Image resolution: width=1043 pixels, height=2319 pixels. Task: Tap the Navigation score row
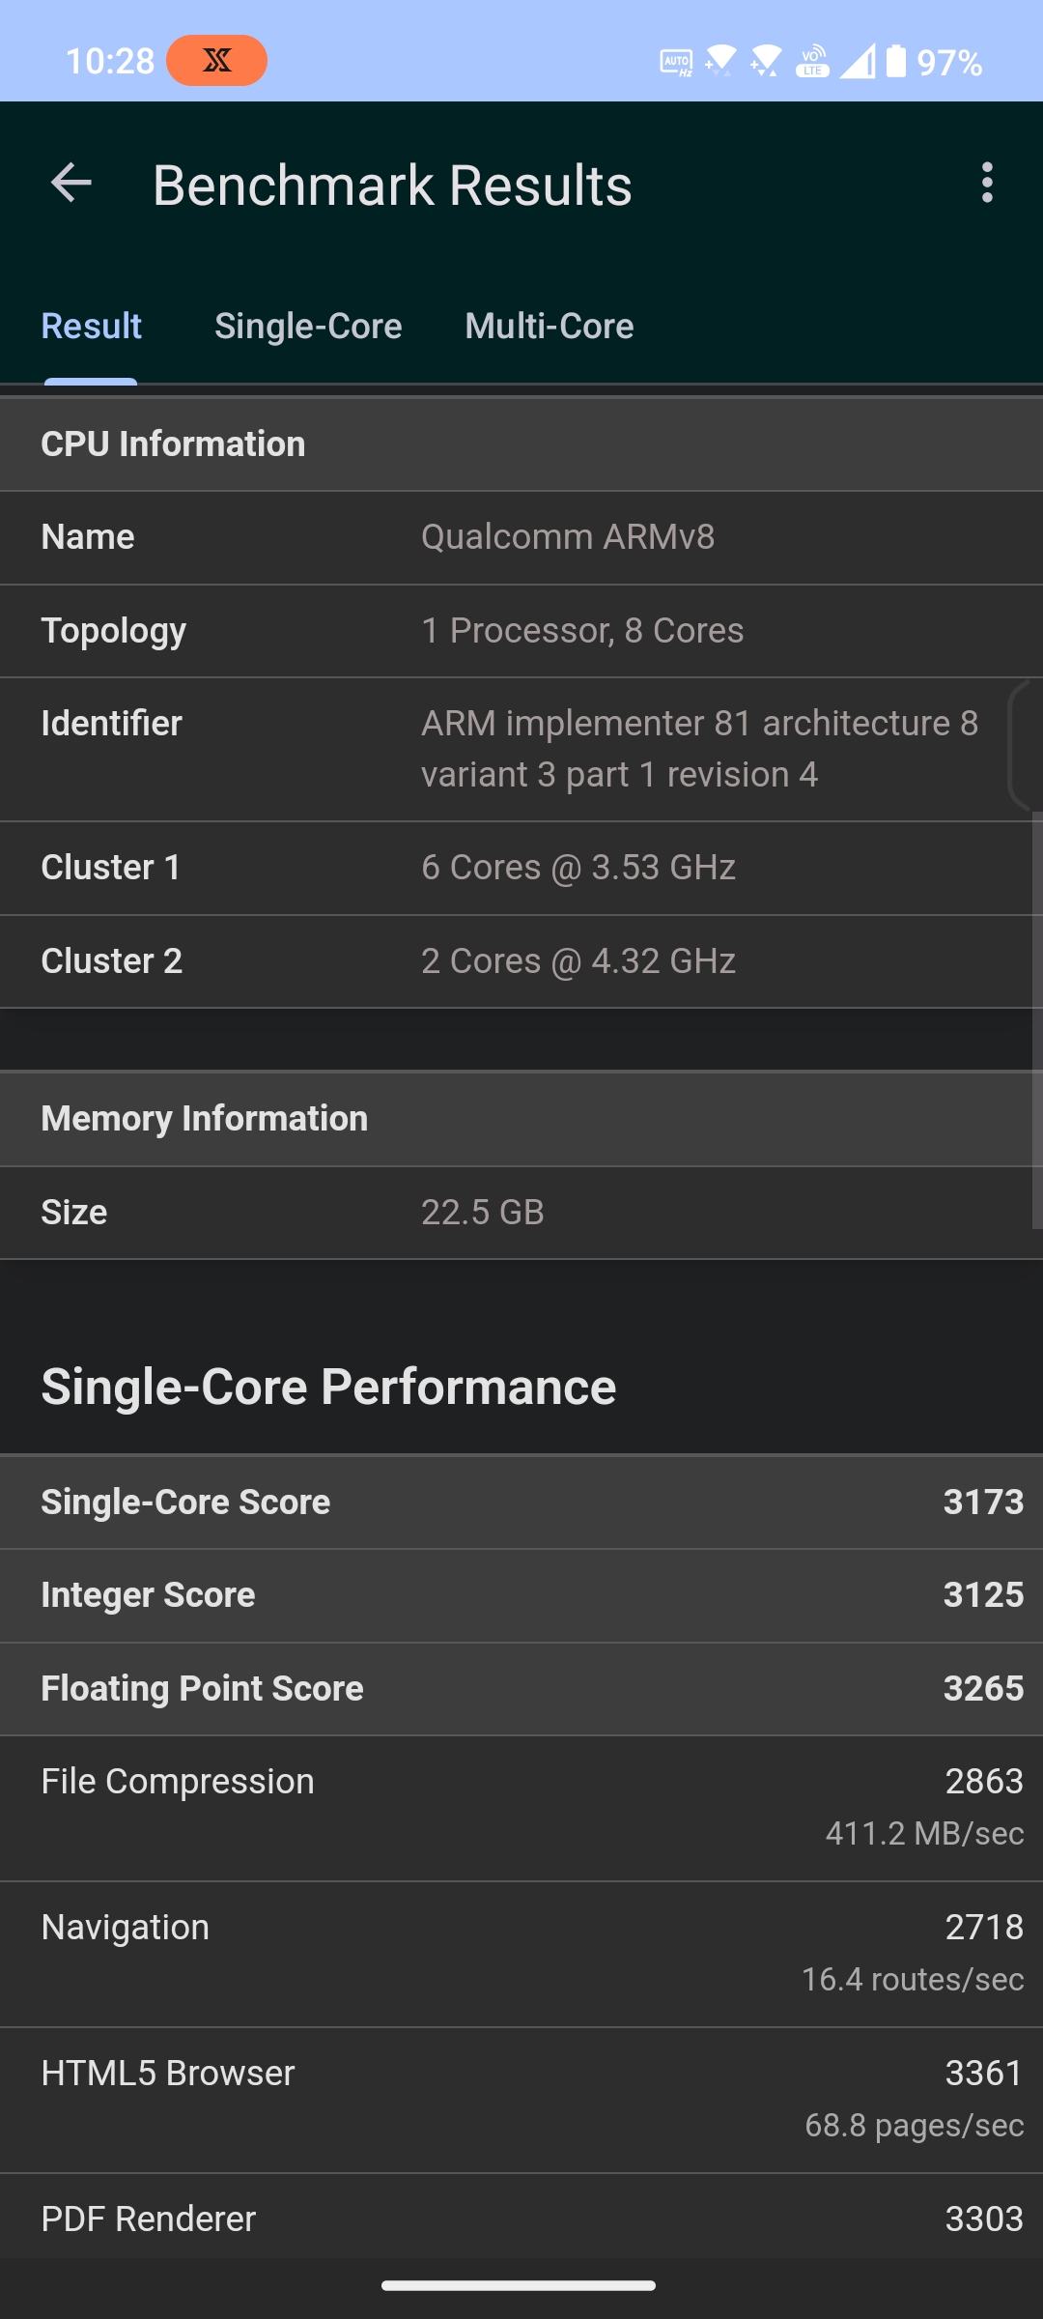point(521,1954)
